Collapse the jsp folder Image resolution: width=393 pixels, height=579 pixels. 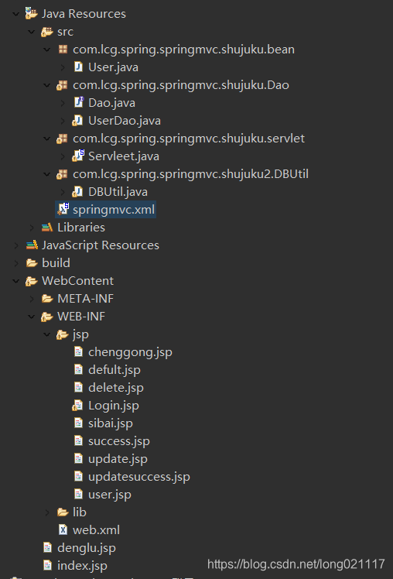coord(47,334)
